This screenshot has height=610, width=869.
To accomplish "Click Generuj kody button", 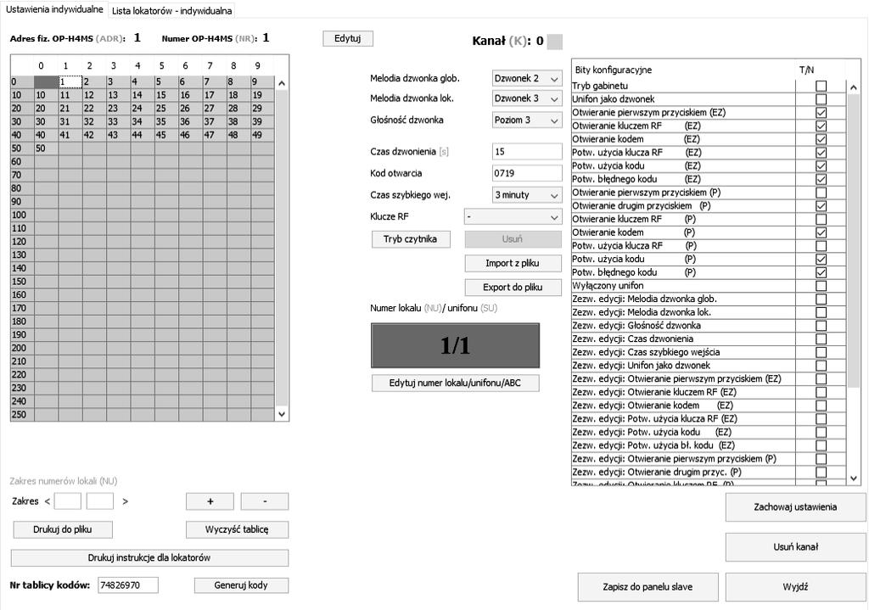I will (241, 585).
